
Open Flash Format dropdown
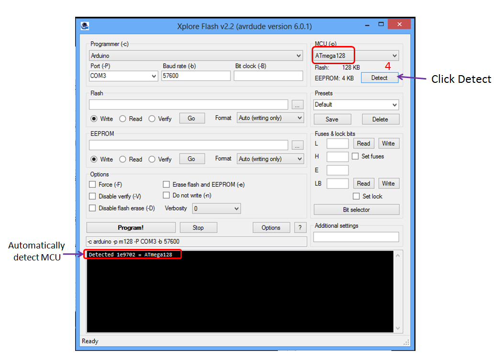pyautogui.click(x=270, y=118)
